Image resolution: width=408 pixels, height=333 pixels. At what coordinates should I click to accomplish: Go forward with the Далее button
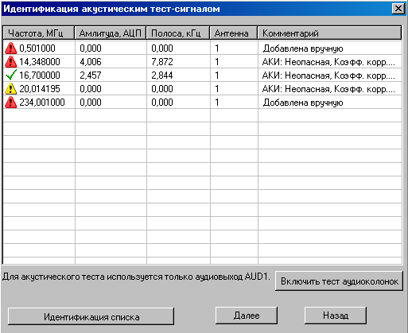point(247,316)
